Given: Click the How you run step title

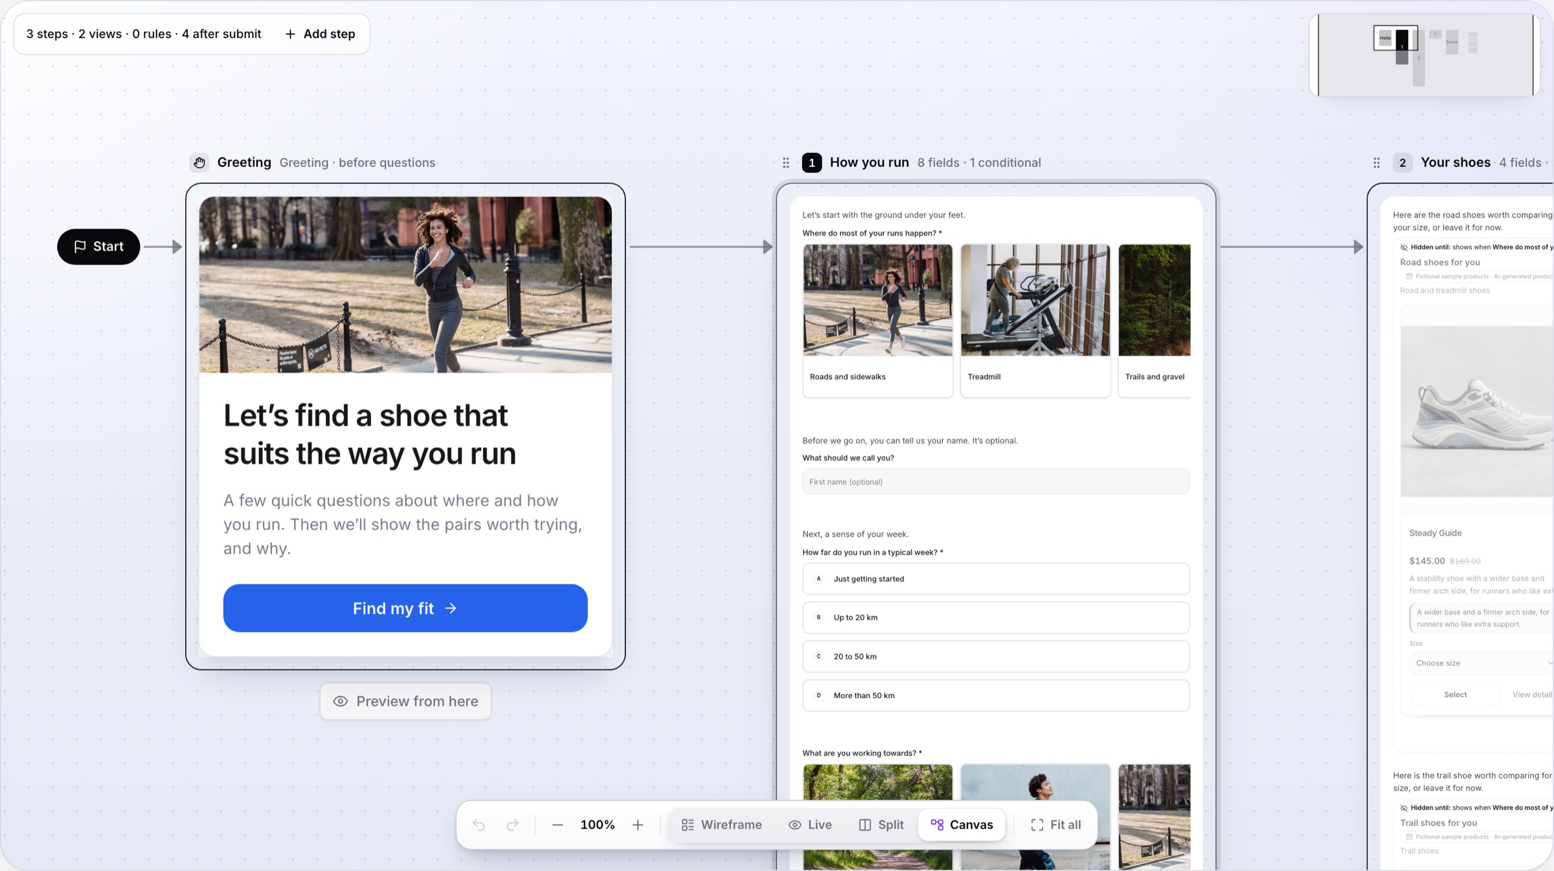Looking at the screenshot, I should tap(870, 163).
